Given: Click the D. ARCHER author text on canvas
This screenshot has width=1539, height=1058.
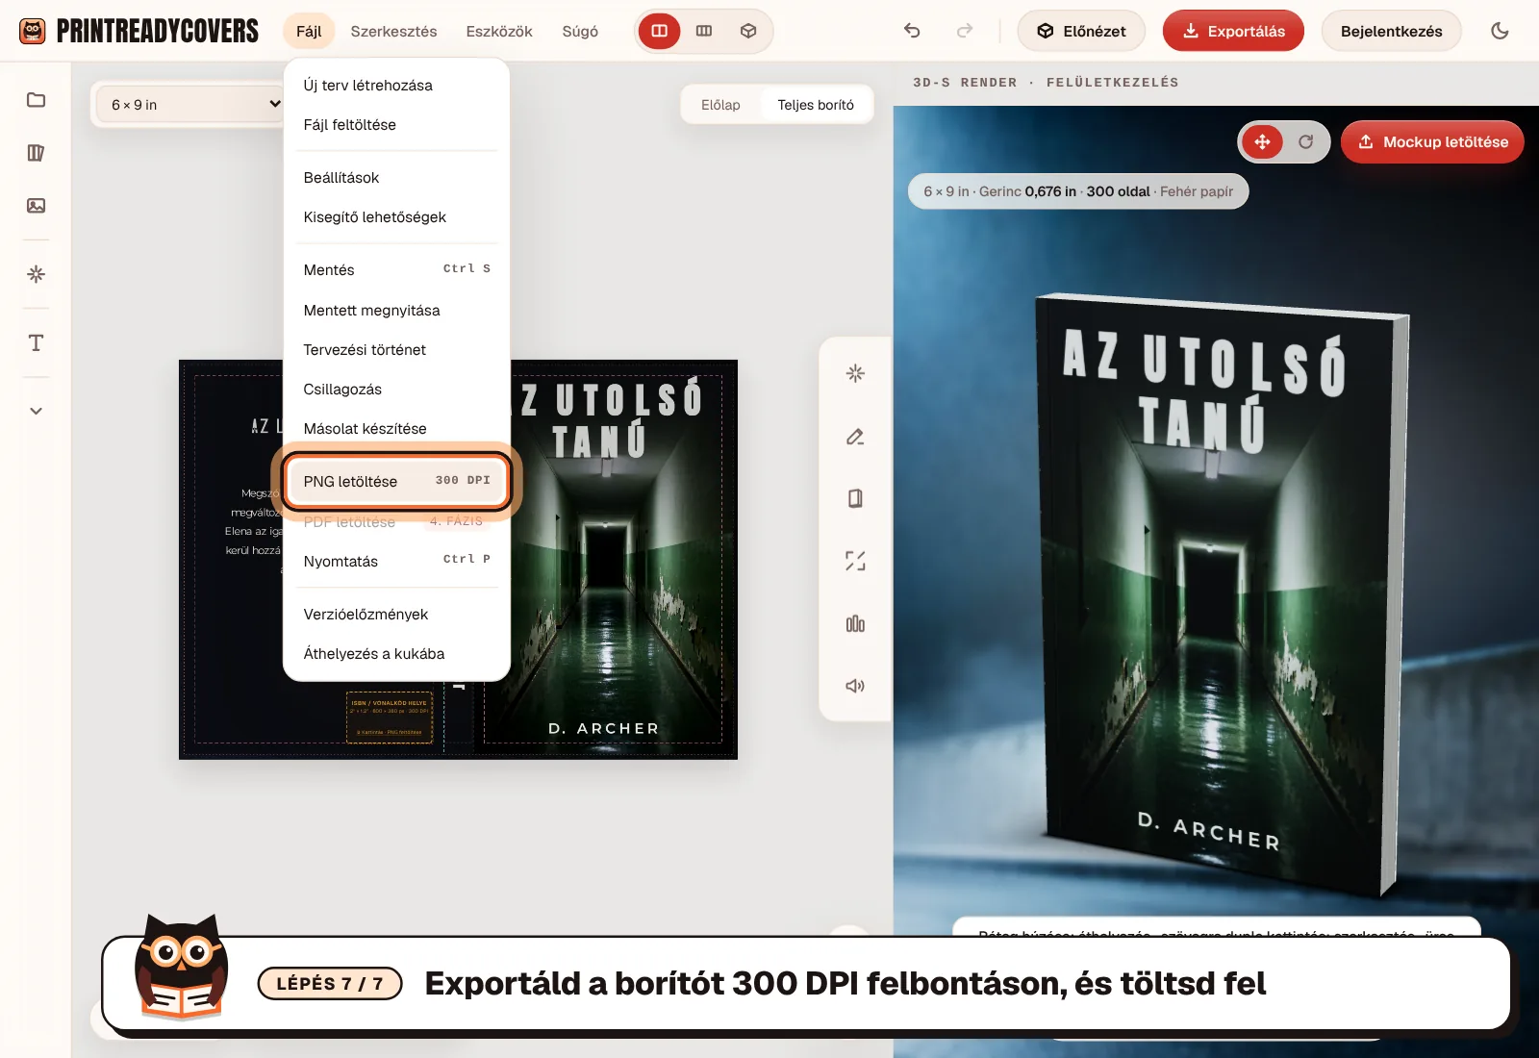Looking at the screenshot, I should pyautogui.click(x=604, y=728).
